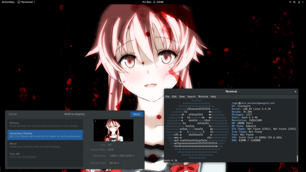Open the Resolution 1366 × 768 dropdown
The image size is (306, 172).
pos(122,156)
